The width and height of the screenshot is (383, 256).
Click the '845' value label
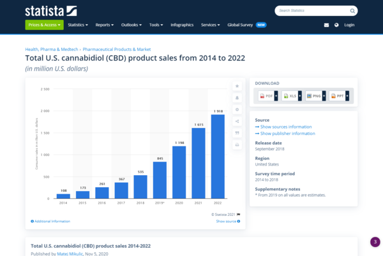[x=160, y=159]
